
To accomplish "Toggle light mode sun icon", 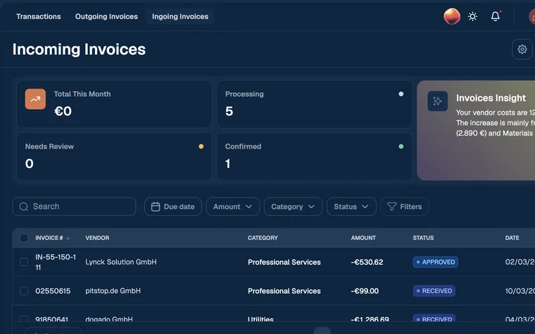I will (472, 16).
